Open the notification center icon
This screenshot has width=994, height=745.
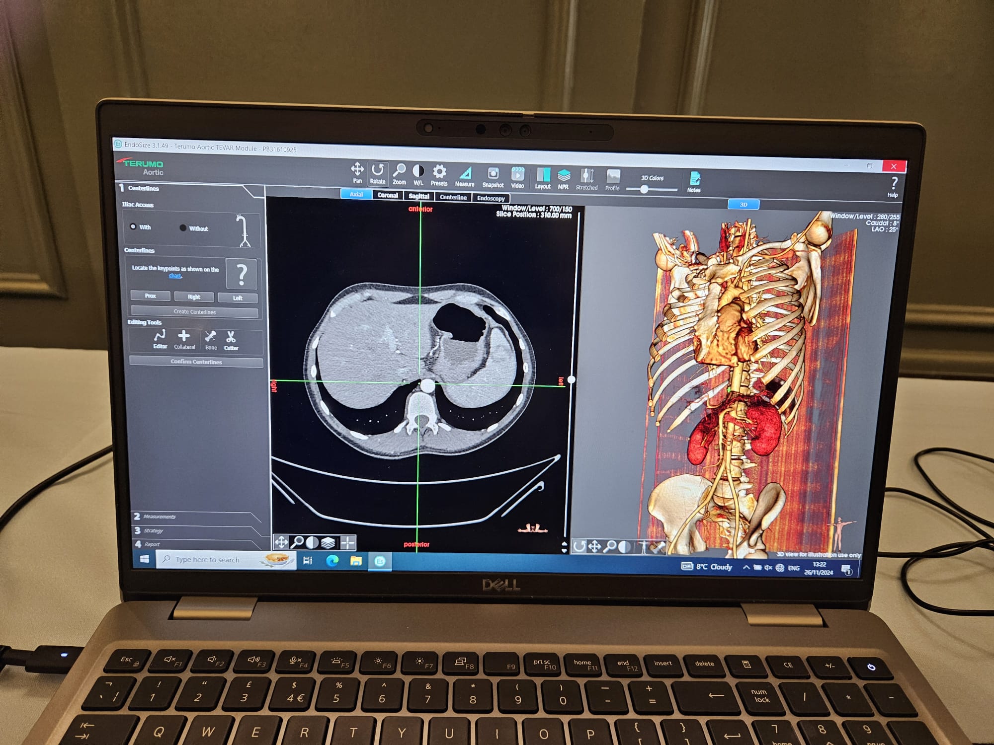click(847, 570)
